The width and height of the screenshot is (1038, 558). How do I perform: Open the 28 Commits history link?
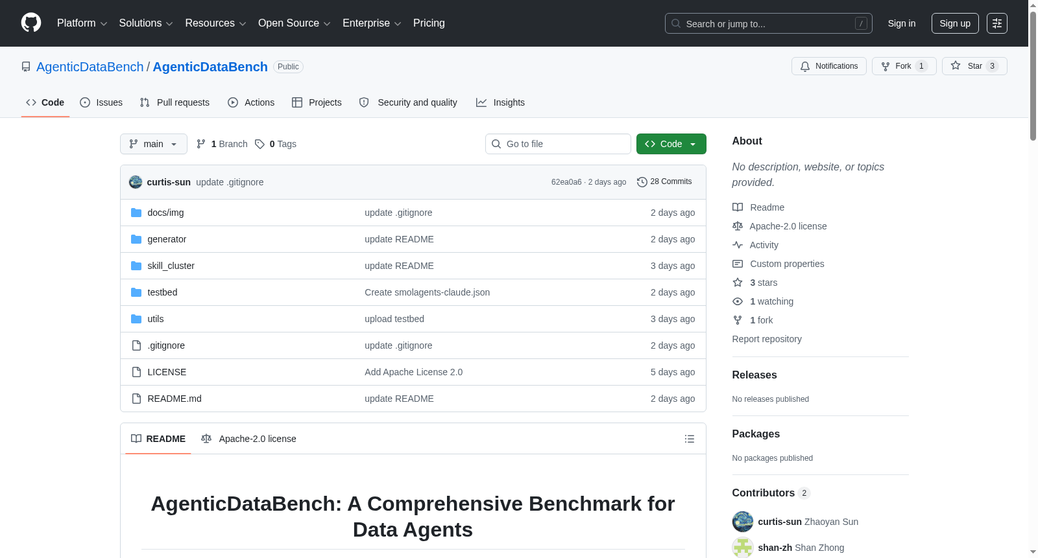(664, 182)
